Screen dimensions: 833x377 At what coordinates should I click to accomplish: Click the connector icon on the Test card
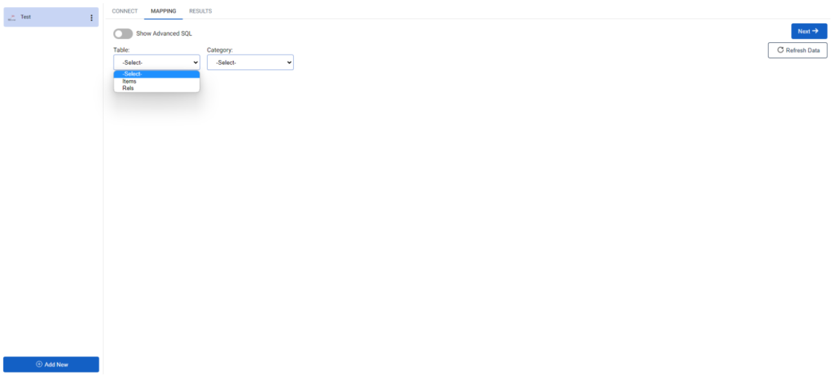[12, 17]
